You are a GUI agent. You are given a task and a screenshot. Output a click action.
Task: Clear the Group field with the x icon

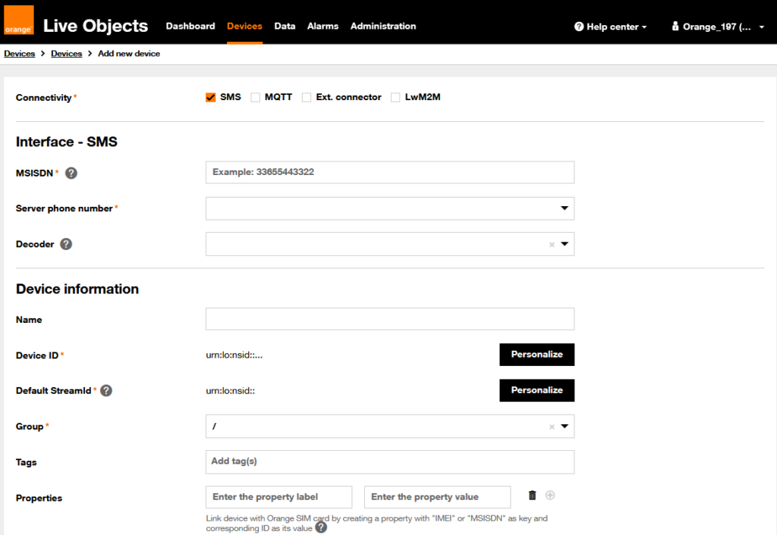pos(552,427)
